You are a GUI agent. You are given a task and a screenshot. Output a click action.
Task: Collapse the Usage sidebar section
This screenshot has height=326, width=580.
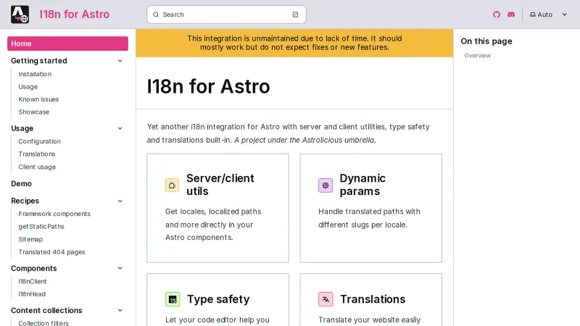coord(120,128)
